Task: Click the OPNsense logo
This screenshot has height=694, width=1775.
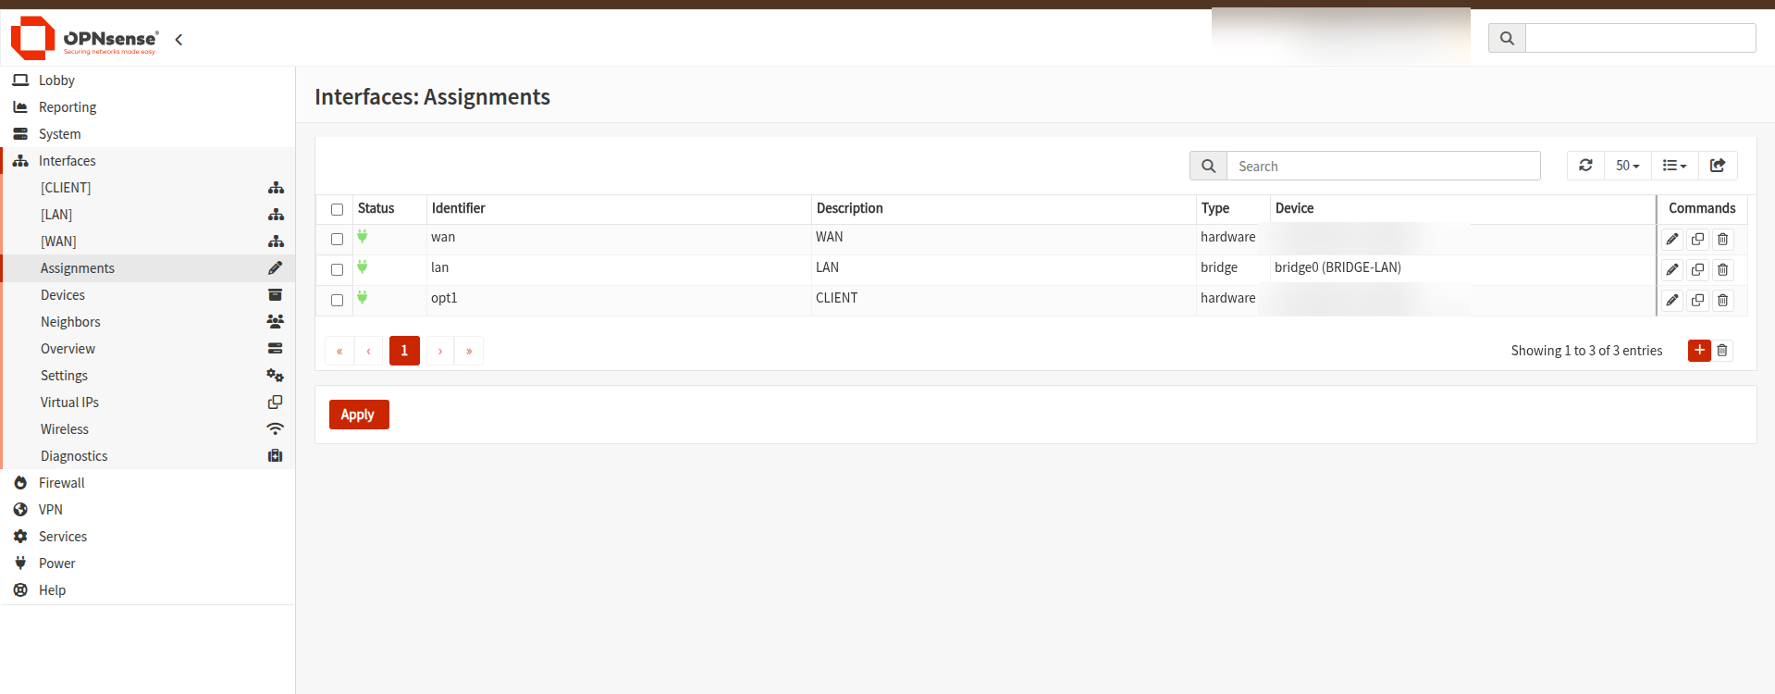Action: coord(84,38)
